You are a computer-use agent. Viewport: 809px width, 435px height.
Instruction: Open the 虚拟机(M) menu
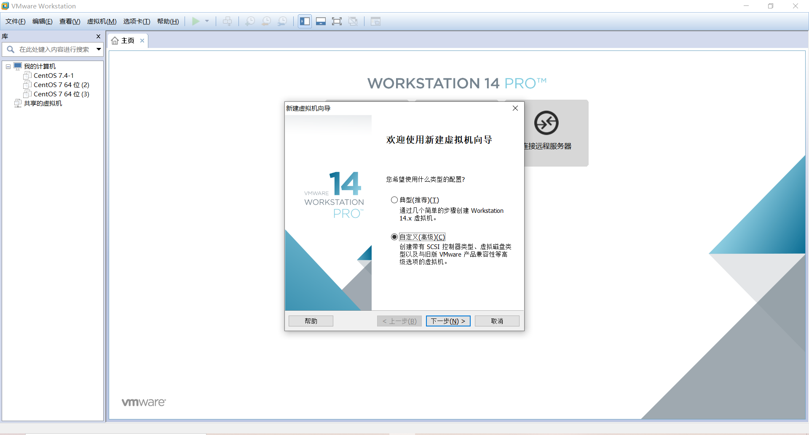pyautogui.click(x=102, y=21)
